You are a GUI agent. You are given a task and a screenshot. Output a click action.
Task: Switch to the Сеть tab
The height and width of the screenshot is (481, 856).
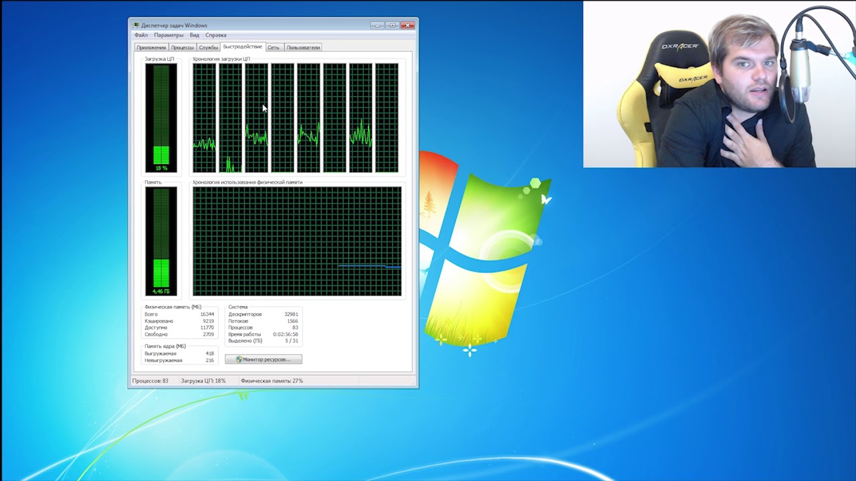(274, 47)
